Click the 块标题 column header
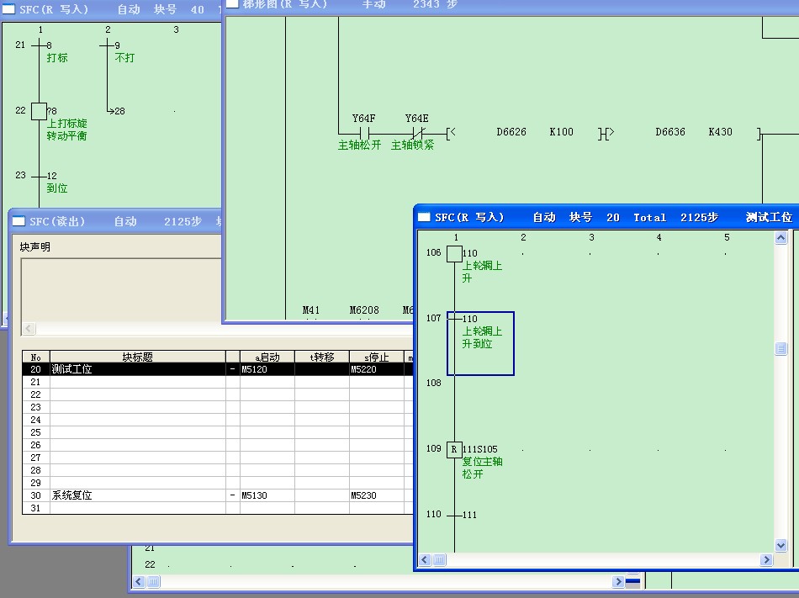 [x=137, y=357]
